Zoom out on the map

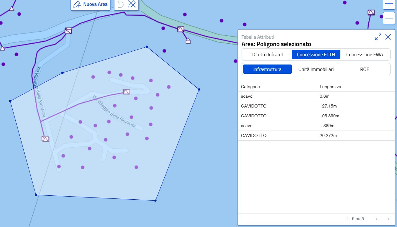pyautogui.click(x=389, y=18)
